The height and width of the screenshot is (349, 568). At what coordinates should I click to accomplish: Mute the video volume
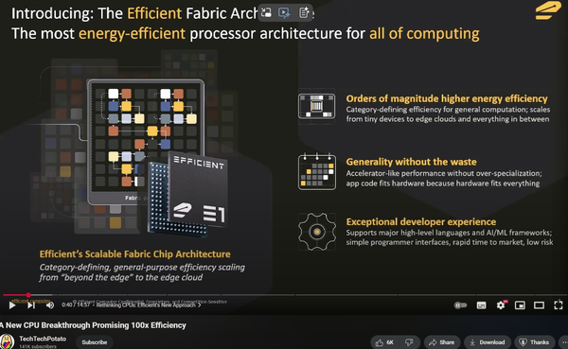tap(50, 305)
